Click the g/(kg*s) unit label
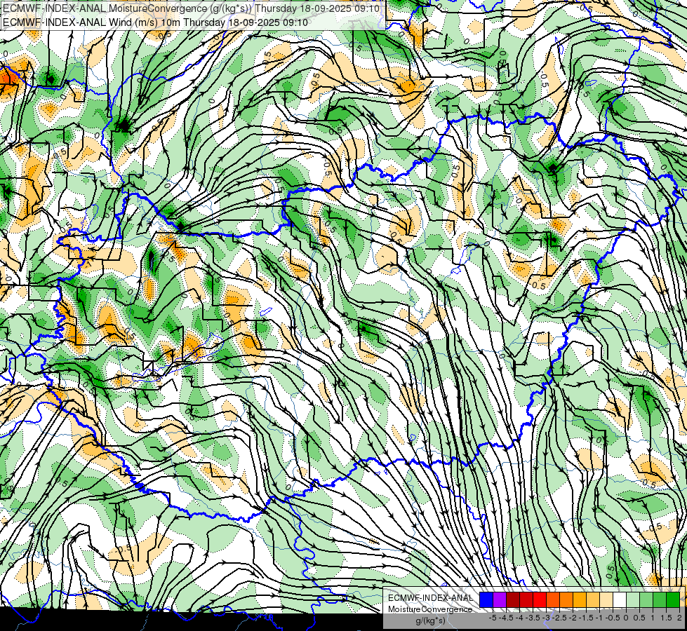The width and height of the screenshot is (687, 631). [x=431, y=621]
